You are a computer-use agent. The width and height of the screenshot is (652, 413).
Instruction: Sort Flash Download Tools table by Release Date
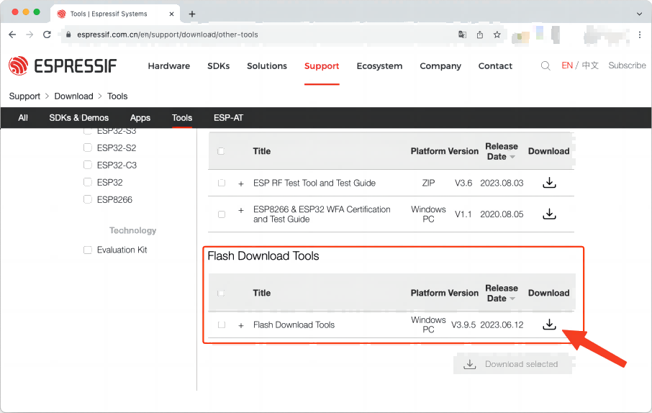click(x=512, y=299)
